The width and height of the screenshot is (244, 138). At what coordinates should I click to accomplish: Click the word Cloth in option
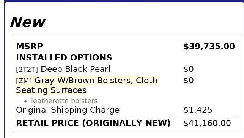pos(146,80)
